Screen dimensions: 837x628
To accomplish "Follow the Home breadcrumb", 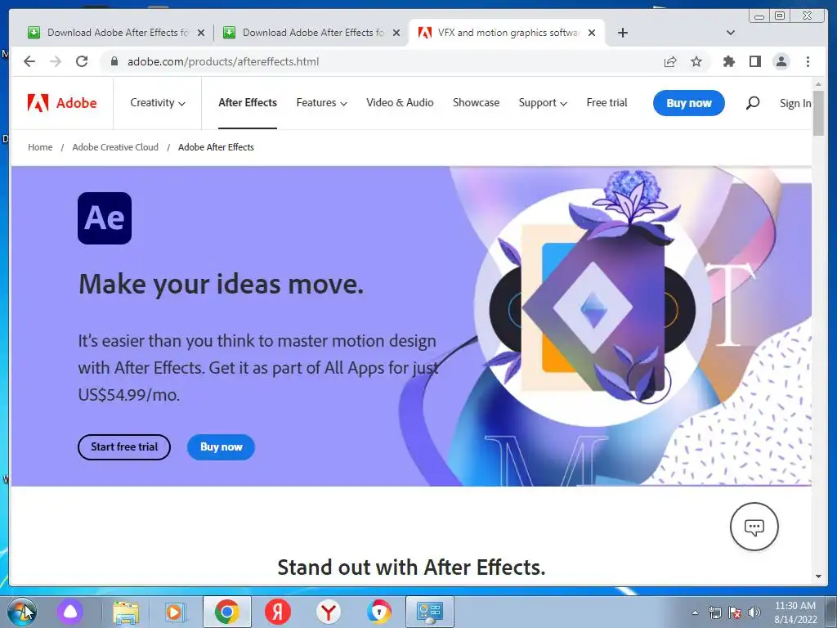I will pyautogui.click(x=40, y=147).
